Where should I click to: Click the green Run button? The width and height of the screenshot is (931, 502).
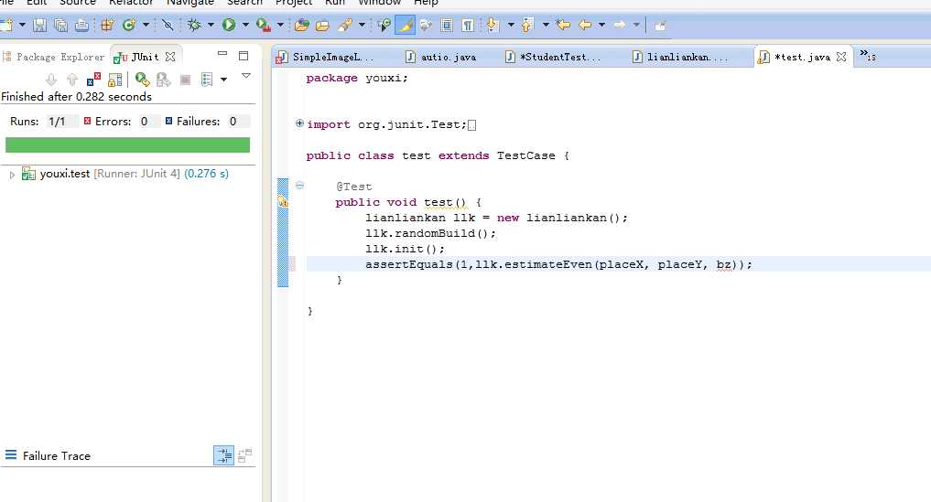pyautogui.click(x=229, y=25)
